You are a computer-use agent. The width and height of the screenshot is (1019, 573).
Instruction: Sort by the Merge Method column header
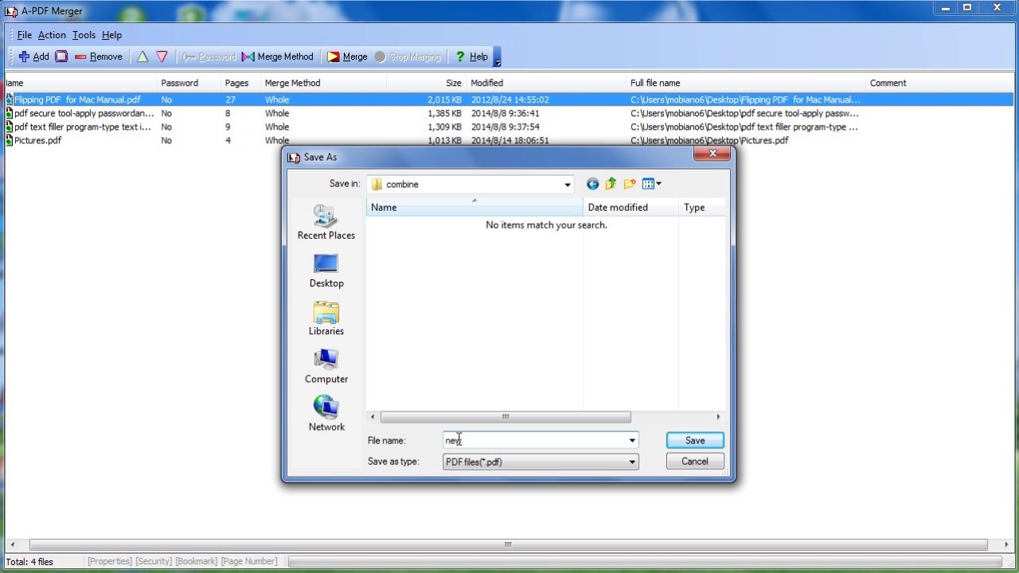click(x=324, y=83)
